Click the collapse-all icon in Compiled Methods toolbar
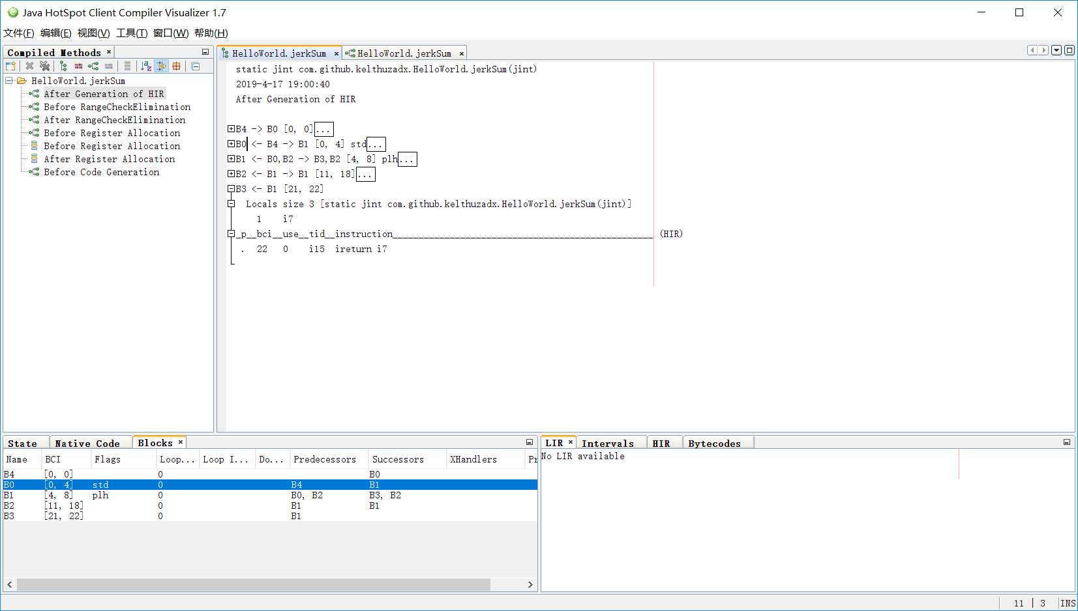1078x611 pixels. 195,66
